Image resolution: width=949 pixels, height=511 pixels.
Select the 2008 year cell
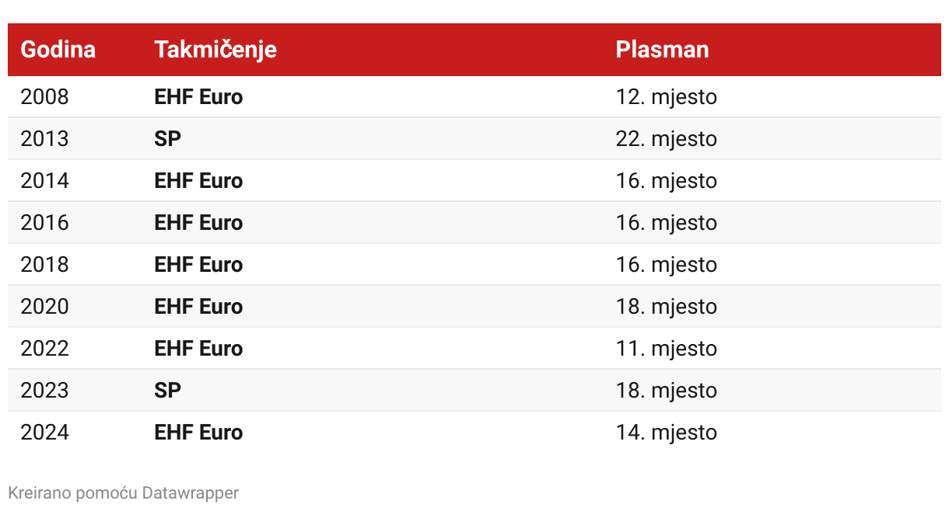click(45, 97)
